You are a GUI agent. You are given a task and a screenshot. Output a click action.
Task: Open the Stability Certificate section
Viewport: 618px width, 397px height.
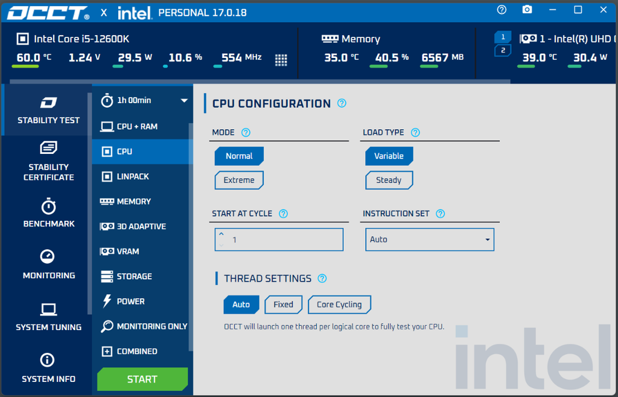tap(48, 161)
